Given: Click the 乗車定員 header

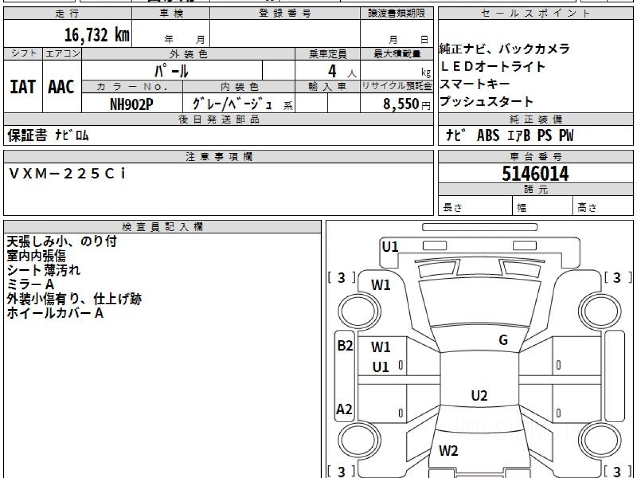Looking at the screenshot, I should coord(328,54).
